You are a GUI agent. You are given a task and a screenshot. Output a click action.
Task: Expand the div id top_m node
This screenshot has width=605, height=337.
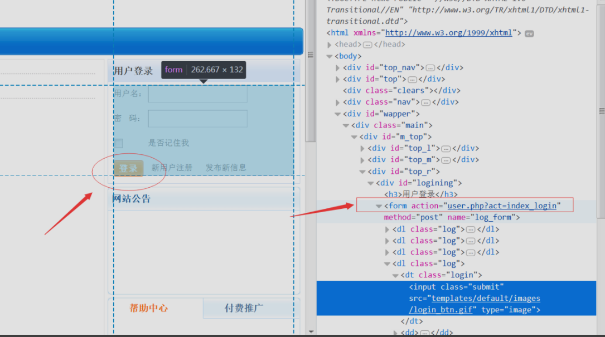point(362,160)
